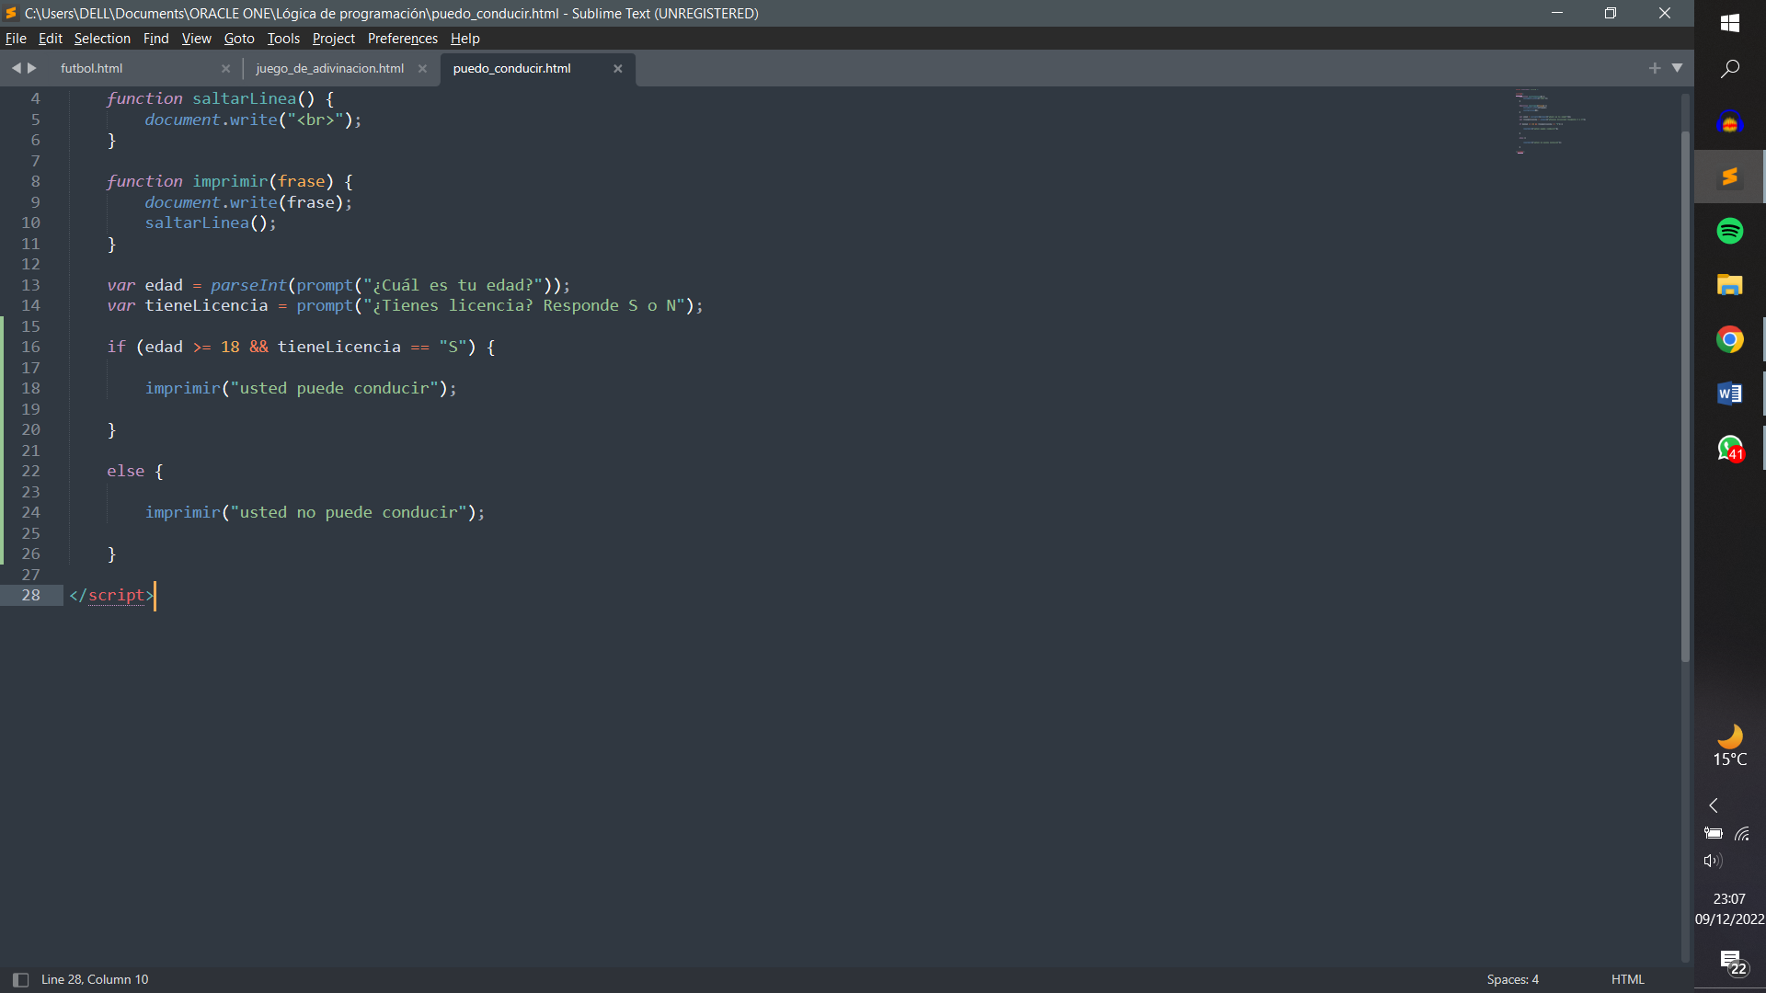This screenshot has width=1766, height=993.
Task: Open the Selection menu
Action: 102,39
